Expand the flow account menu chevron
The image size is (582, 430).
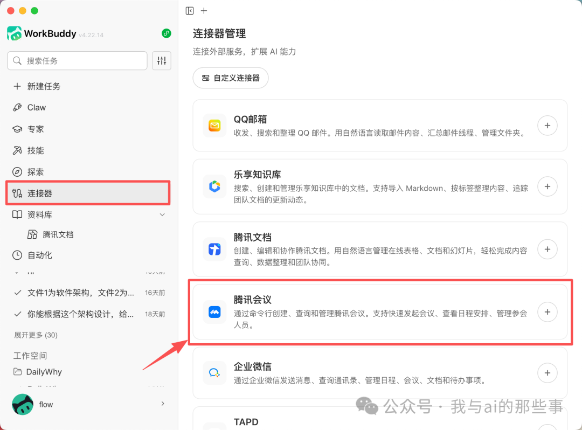163,403
